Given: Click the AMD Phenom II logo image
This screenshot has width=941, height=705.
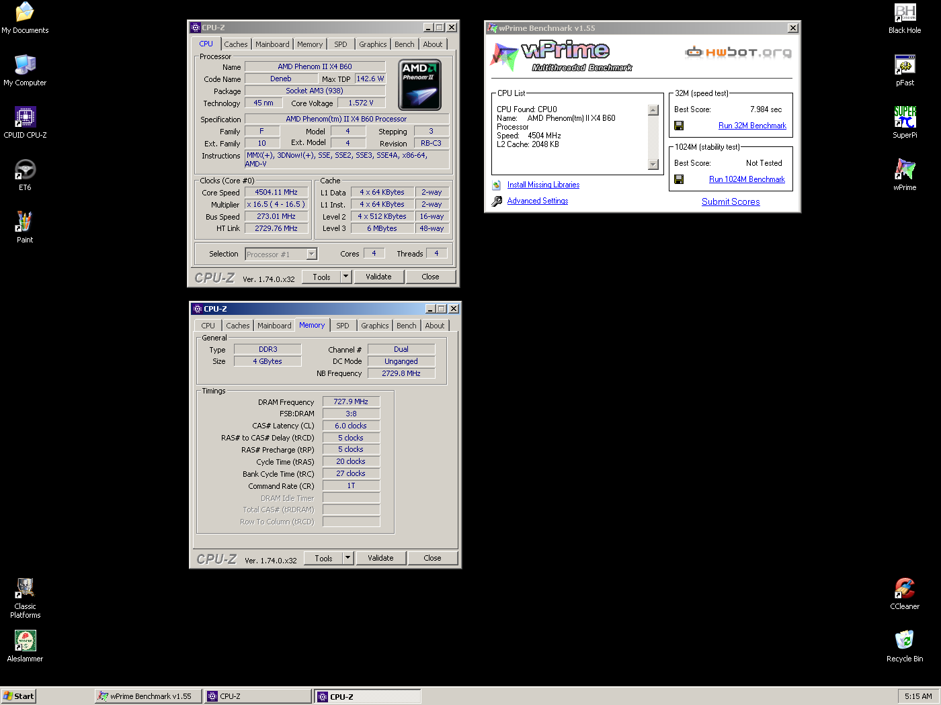Looking at the screenshot, I should (x=420, y=85).
